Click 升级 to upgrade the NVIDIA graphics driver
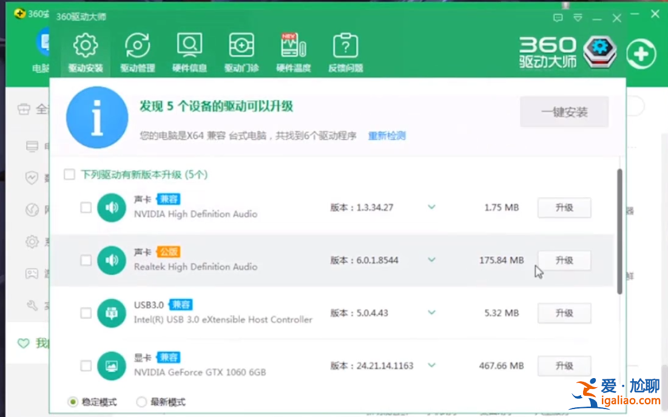The width and height of the screenshot is (668, 417). 564,365
